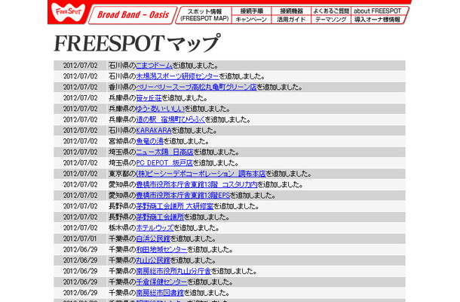Select date 2012/07/02 in ホテルウッズ row
Screen dimensions: 460x302
pyautogui.click(x=81, y=228)
